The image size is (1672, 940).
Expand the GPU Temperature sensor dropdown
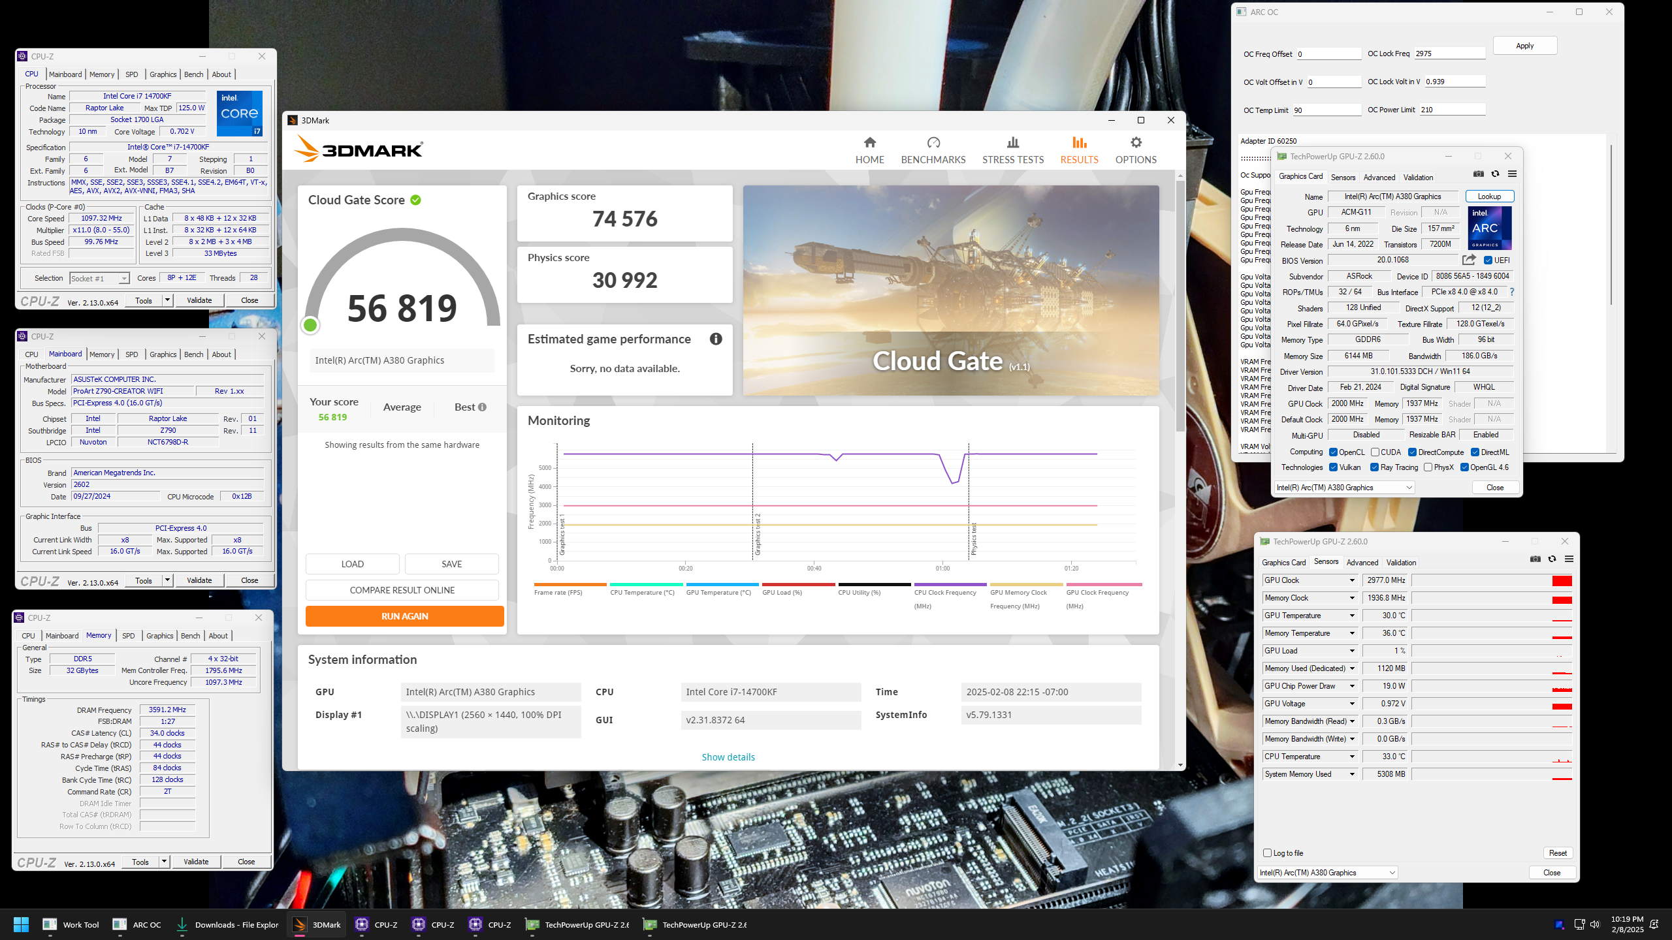[x=1352, y=616]
